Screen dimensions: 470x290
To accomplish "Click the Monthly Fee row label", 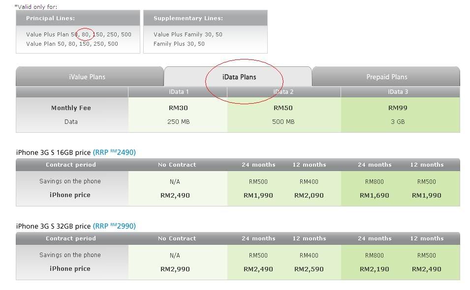I will tap(71, 108).
